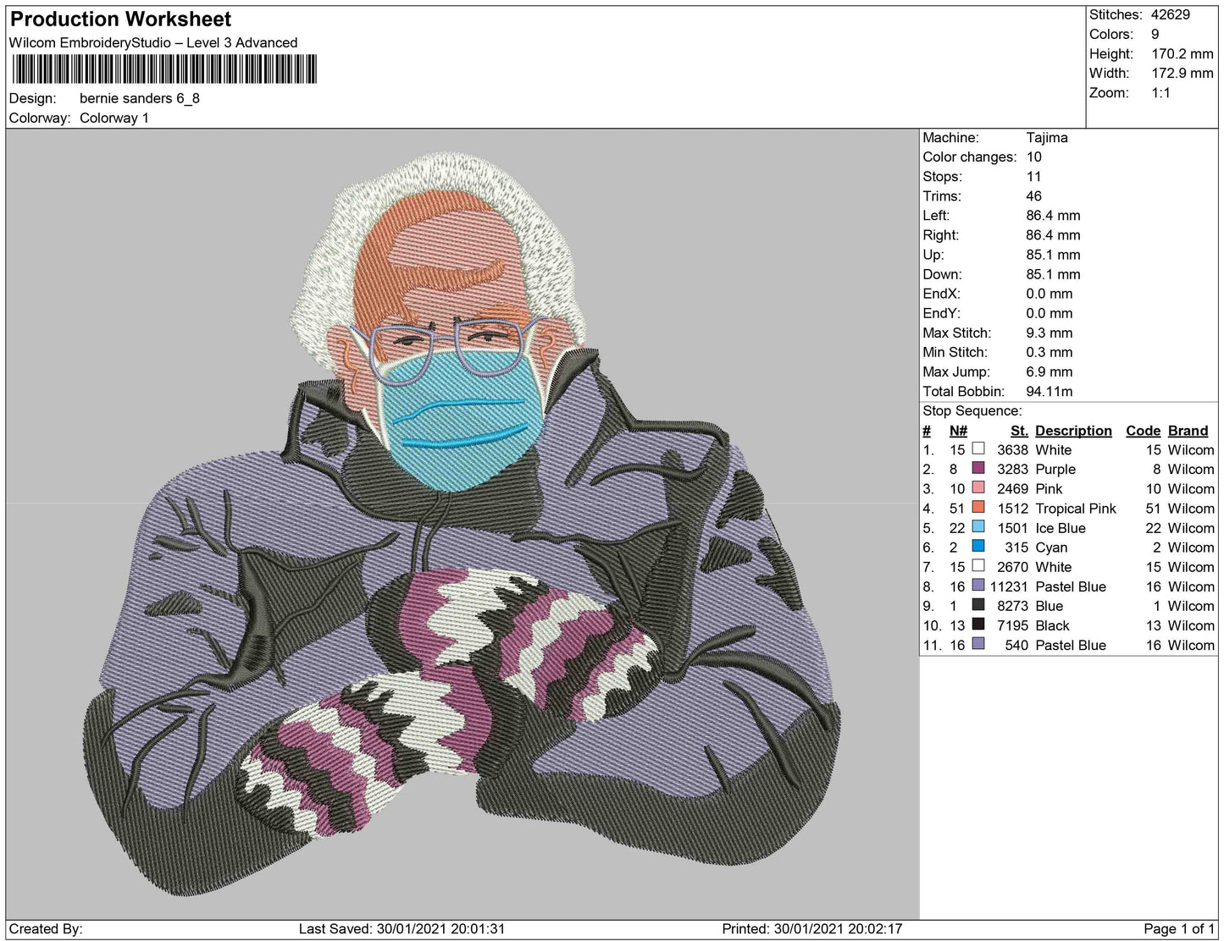The image size is (1224, 941).
Task: Click the "Brand" column header
Action: pos(1188,430)
